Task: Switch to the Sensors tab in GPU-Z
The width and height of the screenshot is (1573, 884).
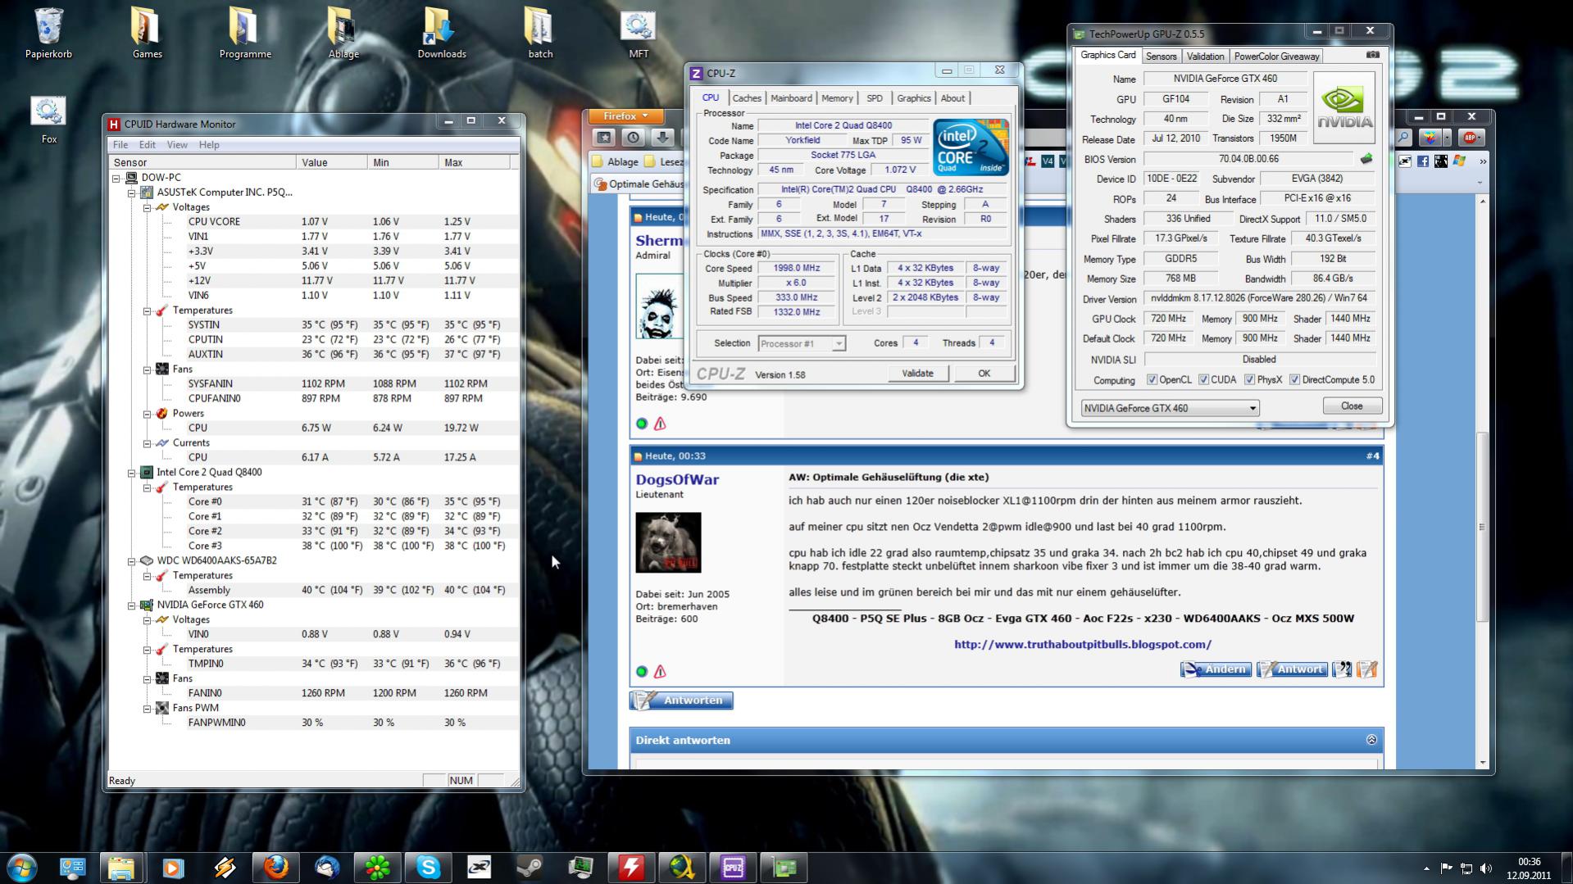Action: tap(1161, 57)
